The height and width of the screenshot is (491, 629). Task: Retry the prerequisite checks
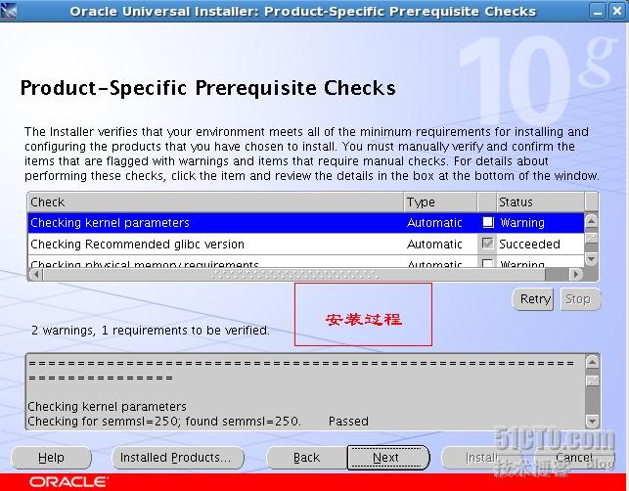tap(533, 299)
